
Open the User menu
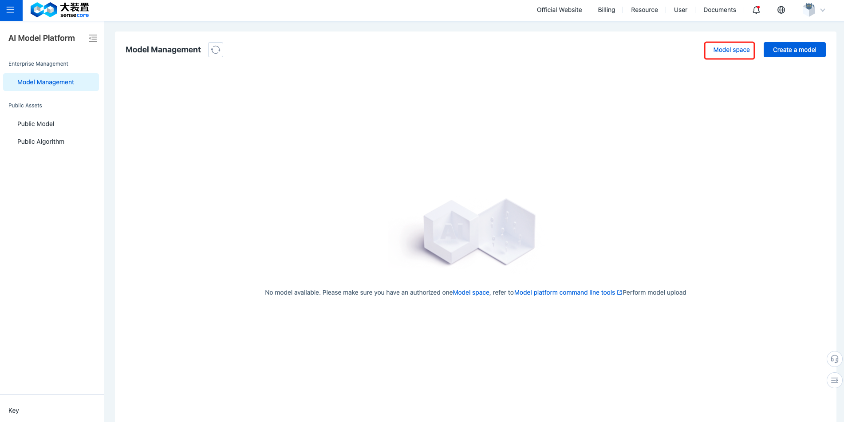coord(680,10)
